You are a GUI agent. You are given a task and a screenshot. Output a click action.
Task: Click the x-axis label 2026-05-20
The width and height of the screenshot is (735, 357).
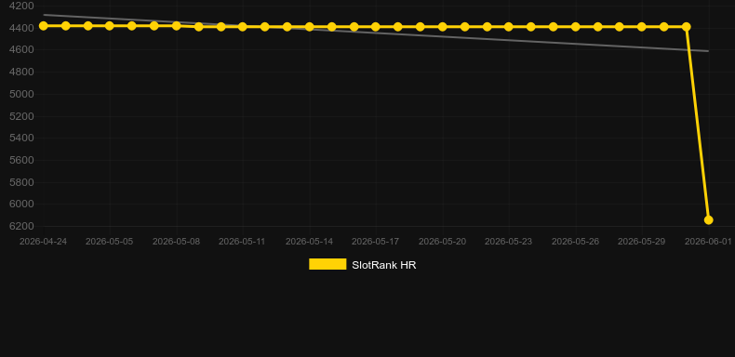tap(442, 242)
